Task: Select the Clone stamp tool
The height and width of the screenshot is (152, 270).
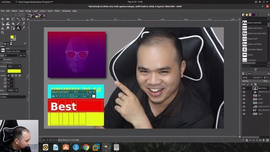Action: [3, 28]
